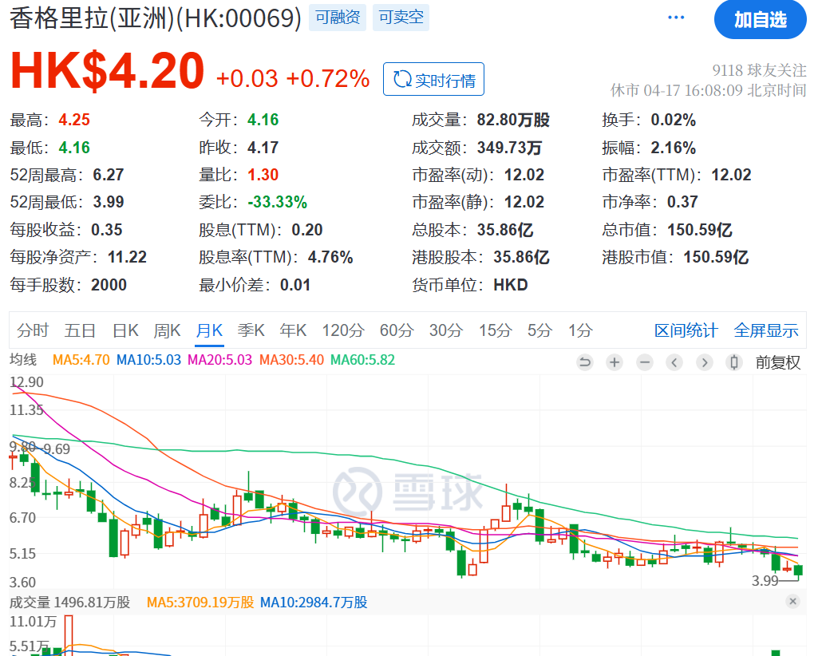Click the 股息率(TTM) 4.76% value
The width and height of the screenshot is (822, 656).
pos(330,257)
